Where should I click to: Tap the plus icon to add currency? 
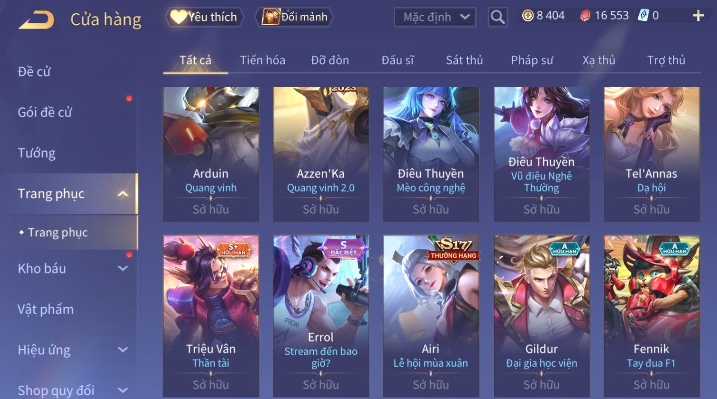click(x=698, y=16)
